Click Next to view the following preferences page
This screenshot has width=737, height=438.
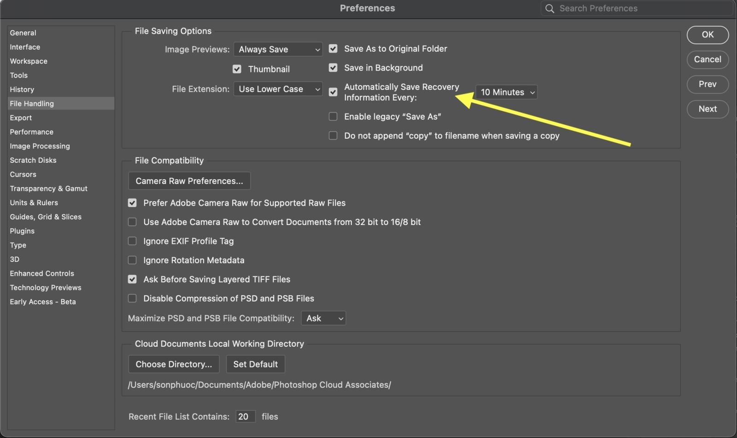tap(708, 109)
